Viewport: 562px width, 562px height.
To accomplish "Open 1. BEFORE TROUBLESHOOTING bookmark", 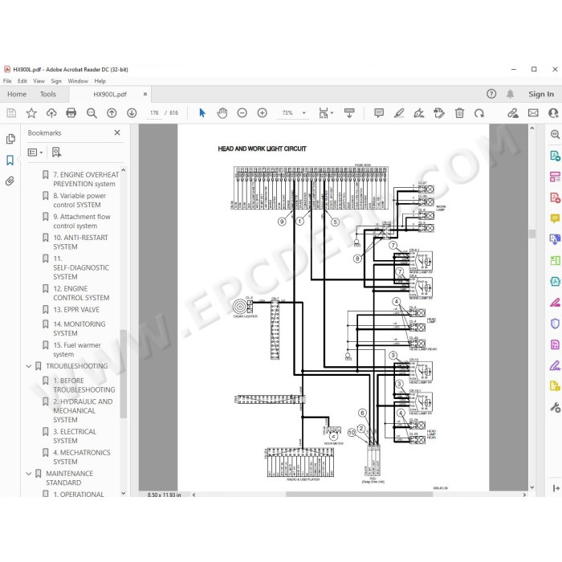I will point(84,385).
